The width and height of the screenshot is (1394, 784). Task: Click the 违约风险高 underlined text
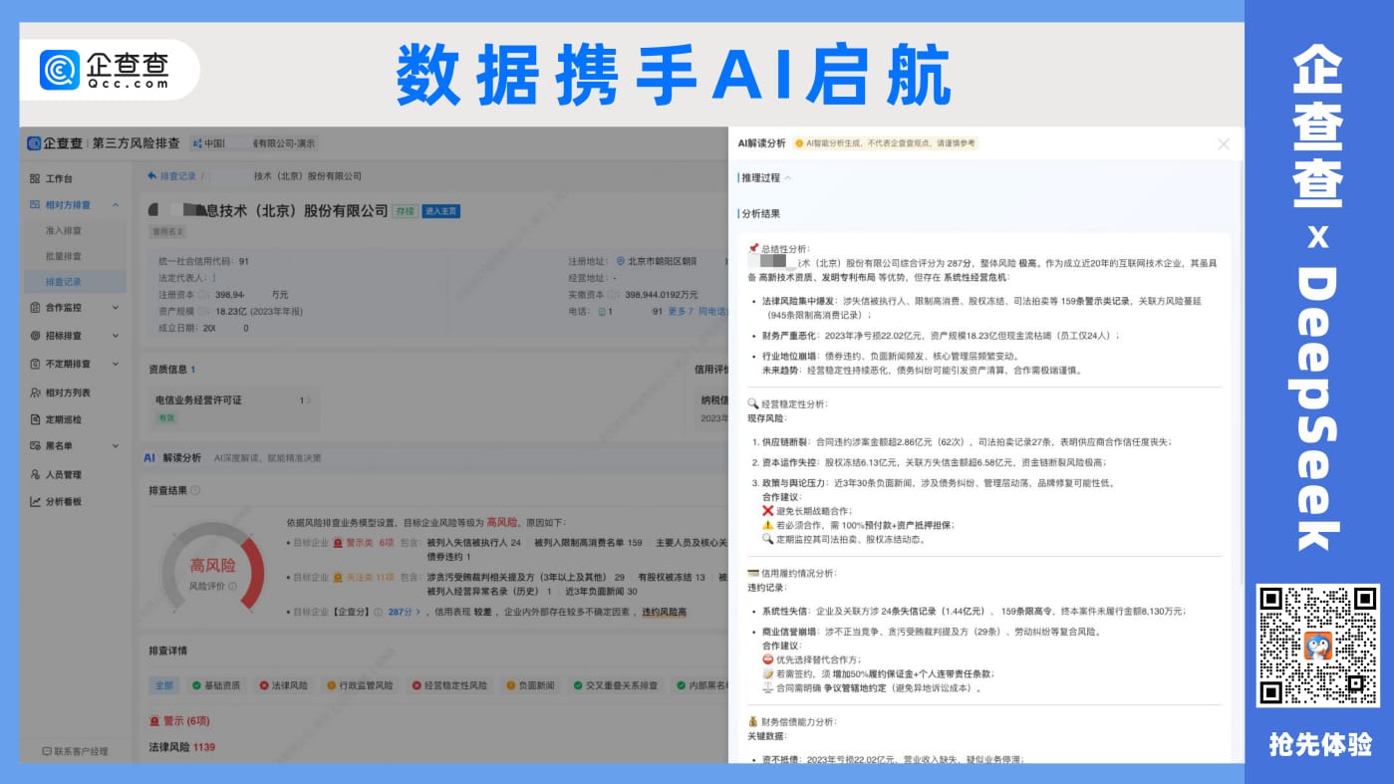pos(664,612)
